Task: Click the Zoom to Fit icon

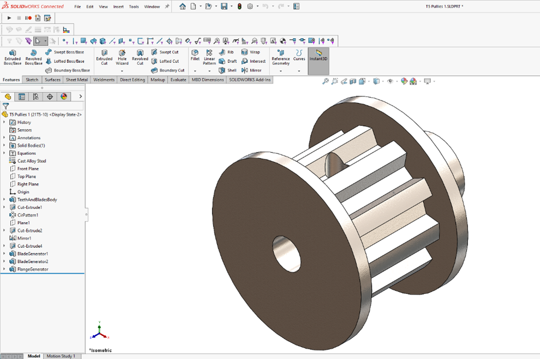Action: coord(326,81)
